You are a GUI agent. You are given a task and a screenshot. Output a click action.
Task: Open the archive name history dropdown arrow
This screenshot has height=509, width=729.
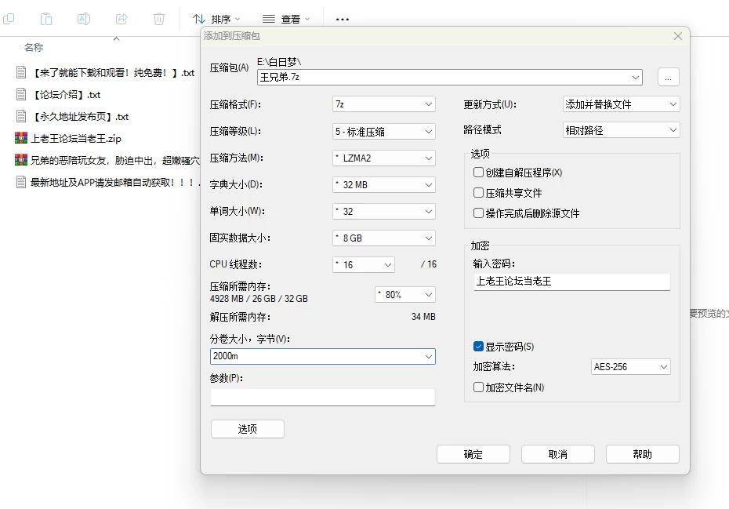pyautogui.click(x=636, y=77)
